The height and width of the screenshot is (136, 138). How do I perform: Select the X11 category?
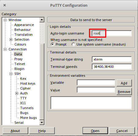[23, 103]
